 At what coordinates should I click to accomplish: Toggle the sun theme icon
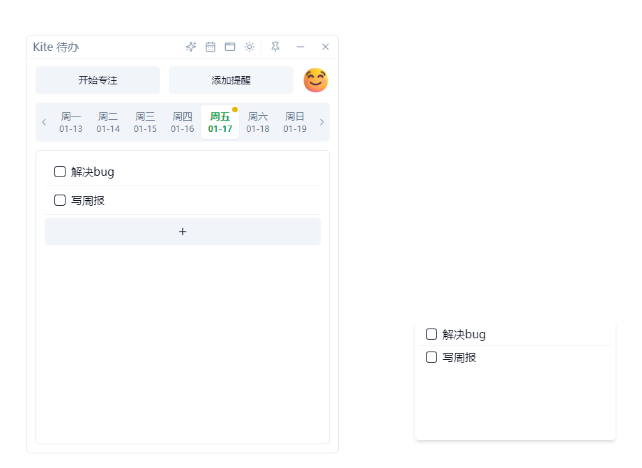(x=250, y=47)
